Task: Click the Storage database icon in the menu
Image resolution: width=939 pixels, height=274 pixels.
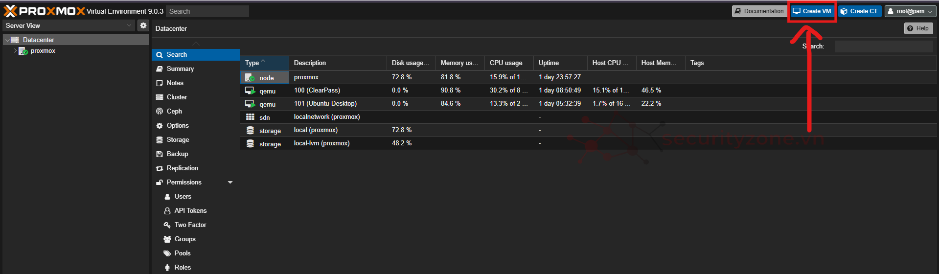Action: coord(160,140)
